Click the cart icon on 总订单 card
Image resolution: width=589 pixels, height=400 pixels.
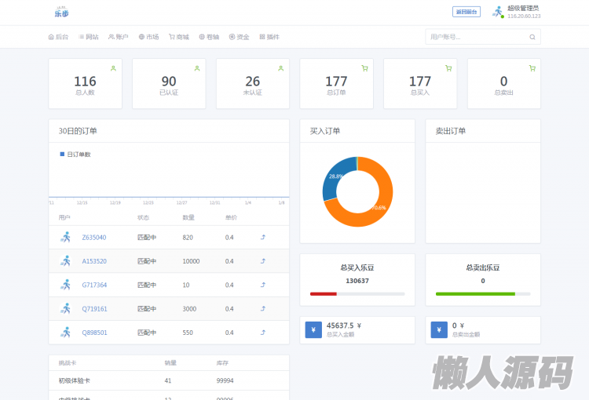364,68
